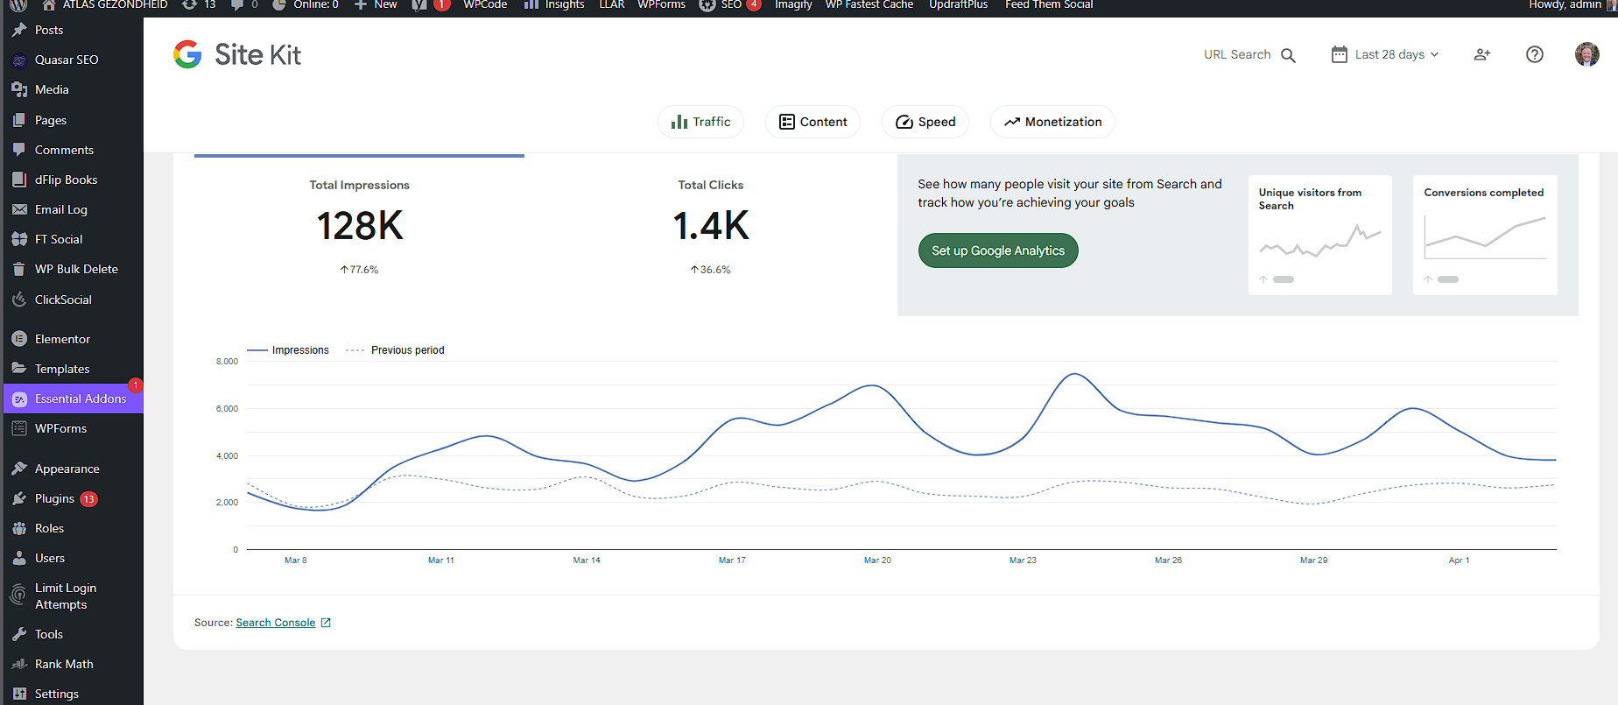Screen dimensions: 1618x705
Task: Open the Media library icon
Action: click(19, 89)
